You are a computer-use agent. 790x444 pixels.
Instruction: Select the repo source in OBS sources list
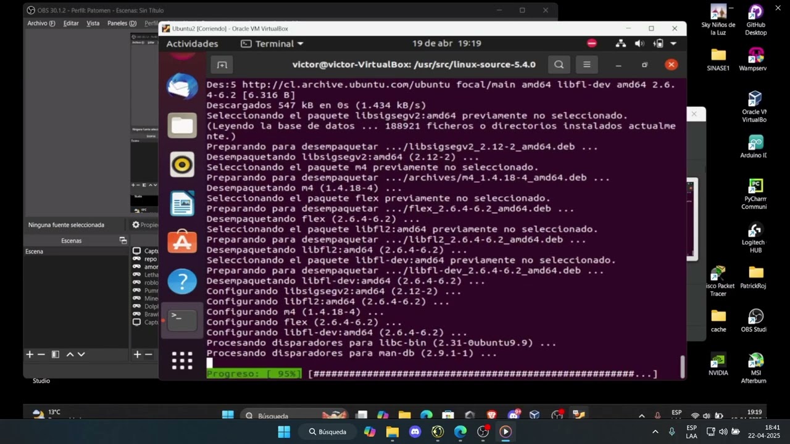tap(145, 259)
